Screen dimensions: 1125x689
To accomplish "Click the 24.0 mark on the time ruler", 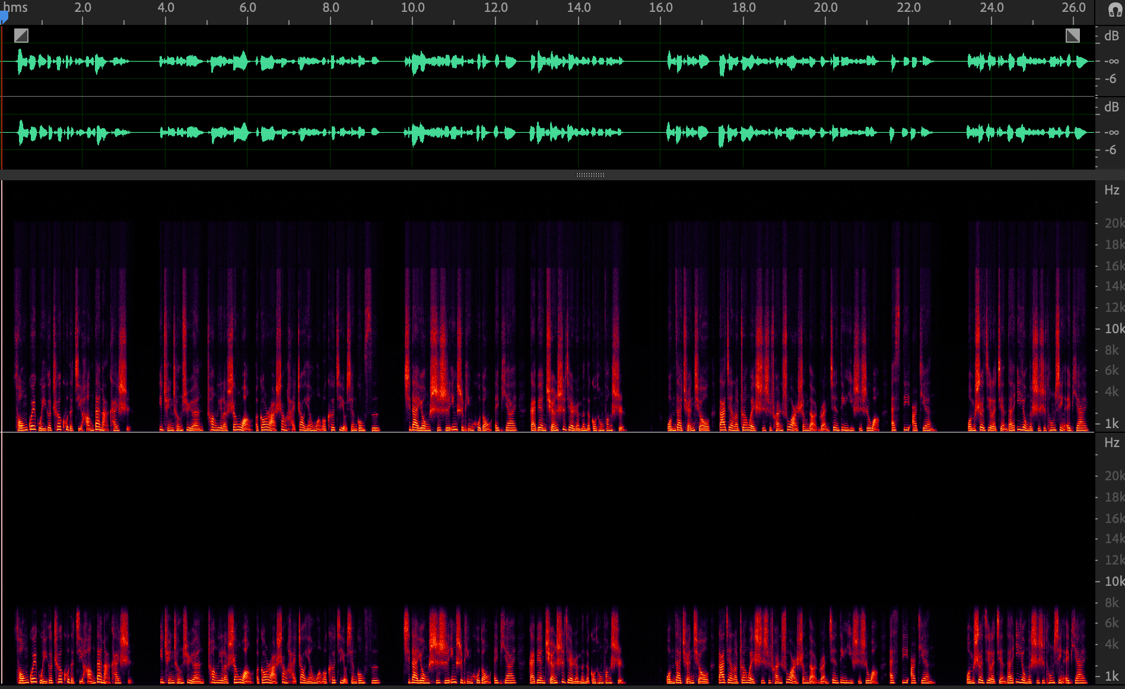I will click(991, 8).
